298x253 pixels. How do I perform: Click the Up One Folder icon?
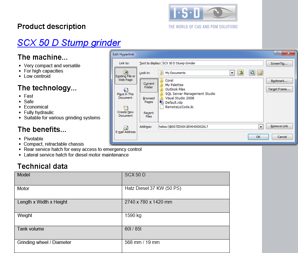coord(240,73)
